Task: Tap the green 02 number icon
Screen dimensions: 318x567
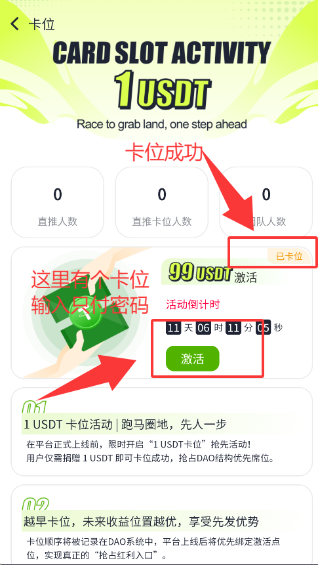Action: (35, 505)
